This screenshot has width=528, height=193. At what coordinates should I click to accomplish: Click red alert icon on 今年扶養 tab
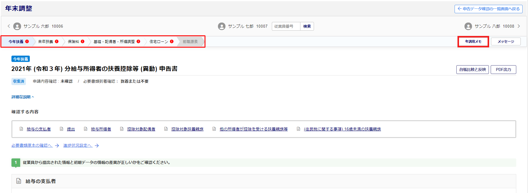tap(27, 41)
